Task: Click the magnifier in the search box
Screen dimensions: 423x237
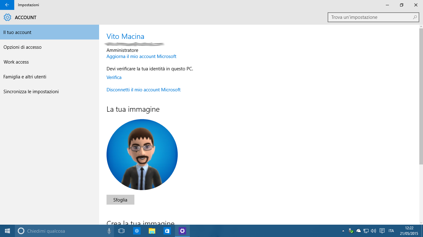Action: point(415,17)
